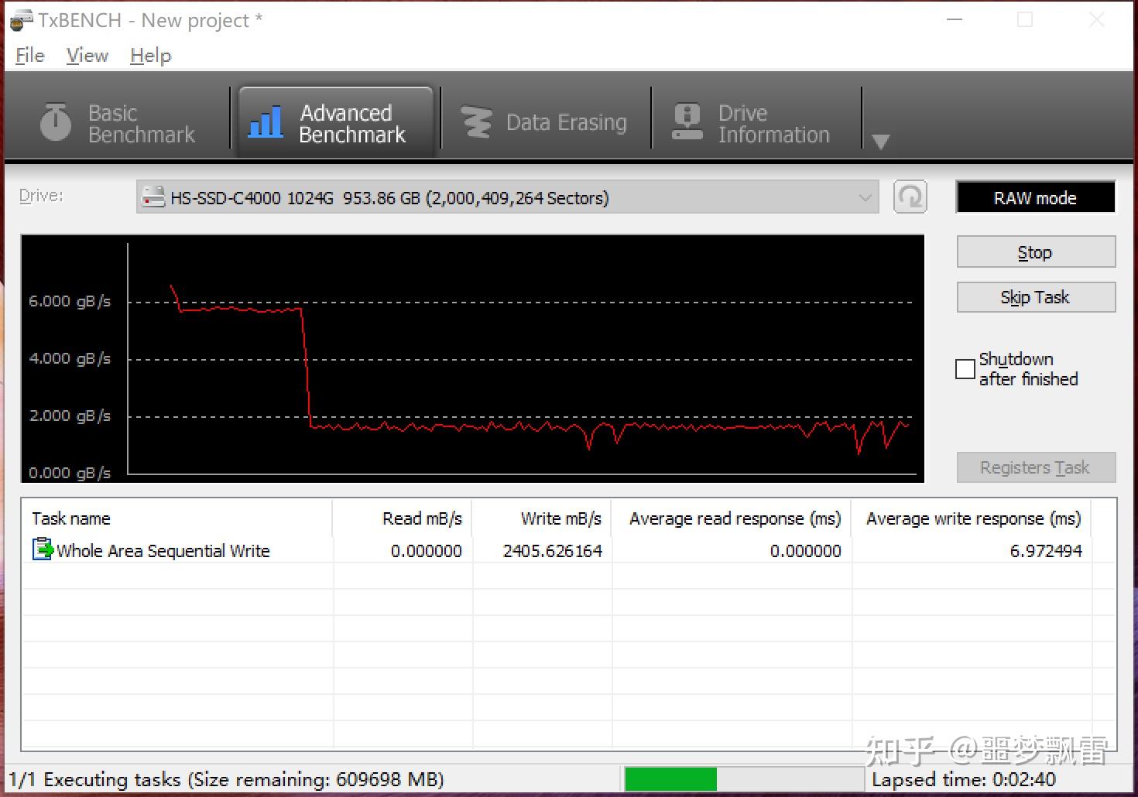Open the Help menu
The width and height of the screenshot is (1138, 797).
(149, 55)
